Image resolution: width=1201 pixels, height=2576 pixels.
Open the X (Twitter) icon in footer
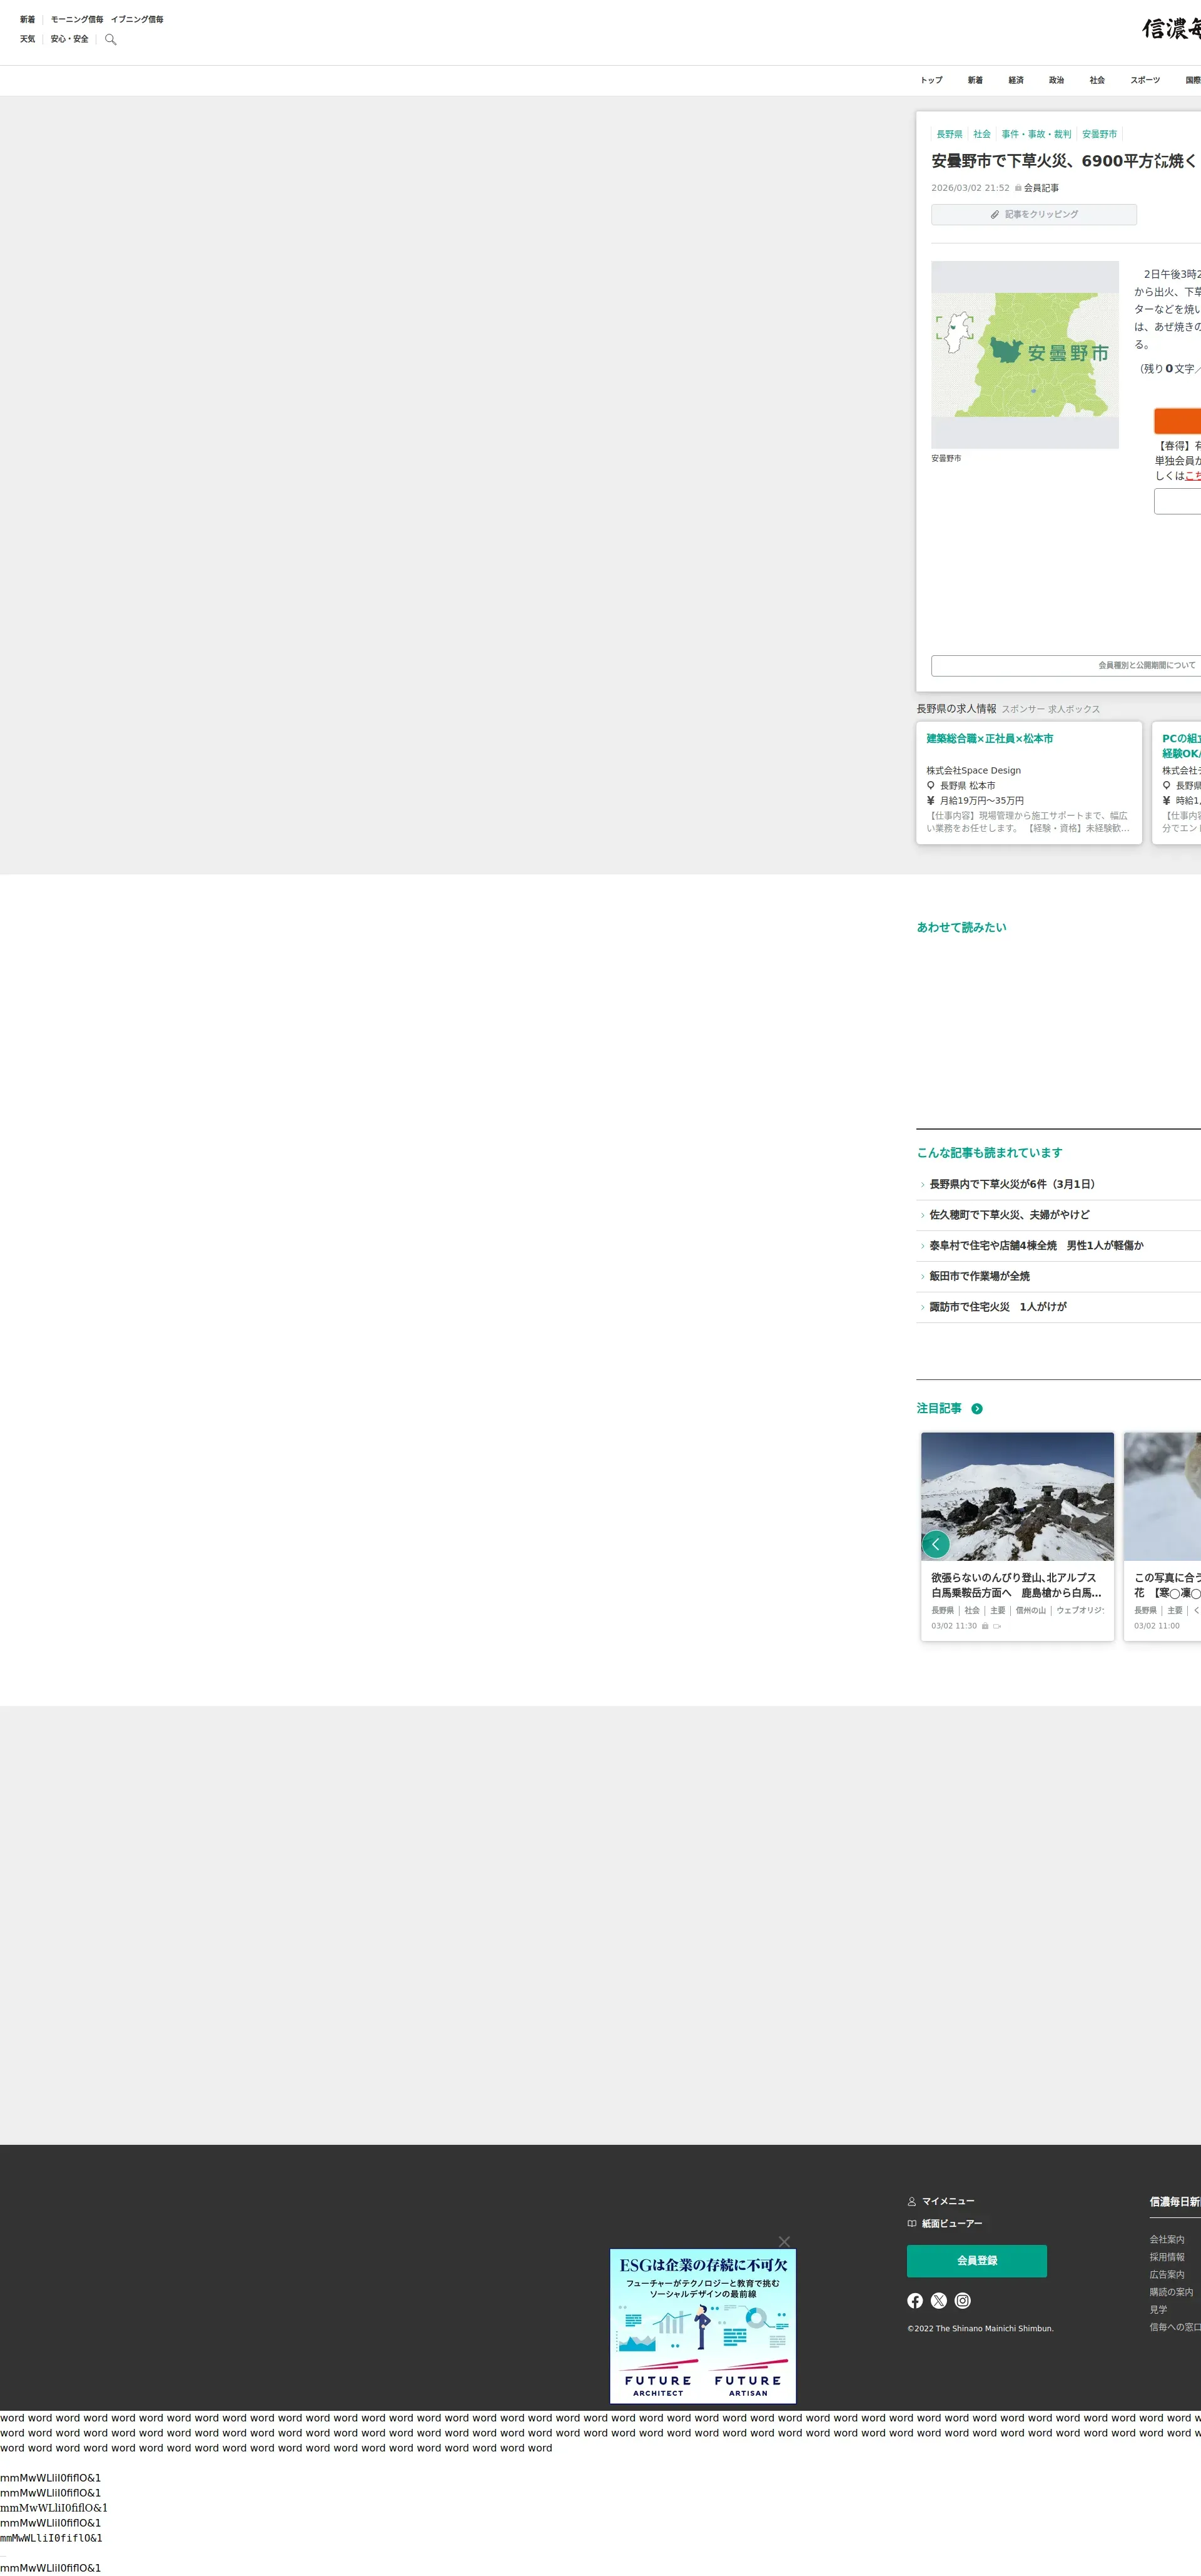point(938,2300)
